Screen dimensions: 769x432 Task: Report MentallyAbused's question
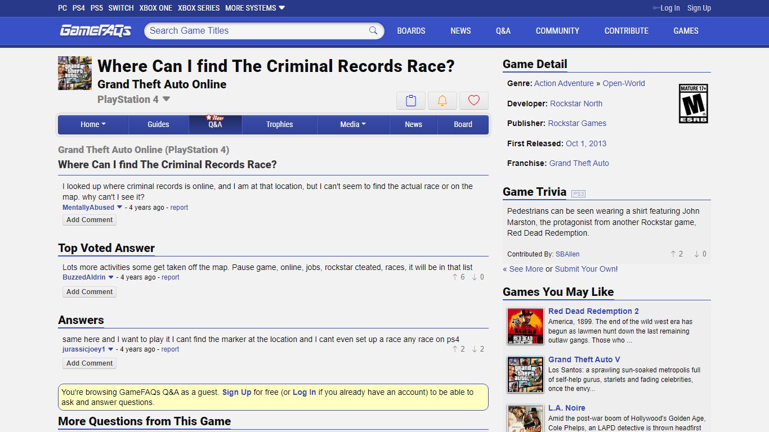pyautogui.click(x=179, y=208)
